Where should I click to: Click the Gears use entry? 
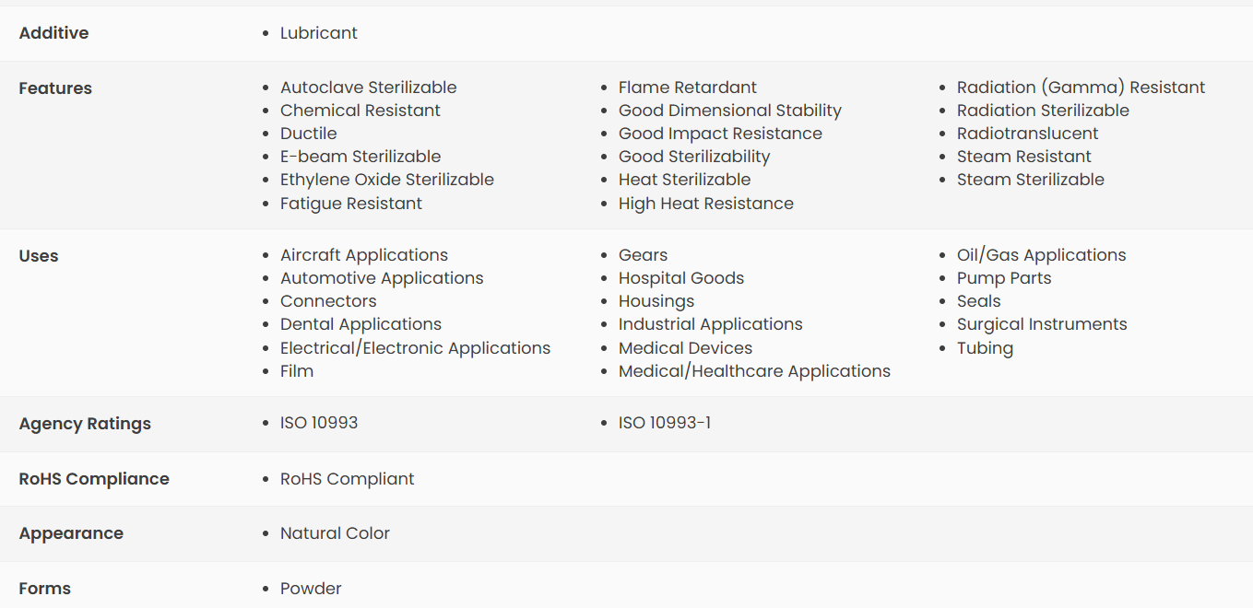pyautogui.click(x=643, y=255)
